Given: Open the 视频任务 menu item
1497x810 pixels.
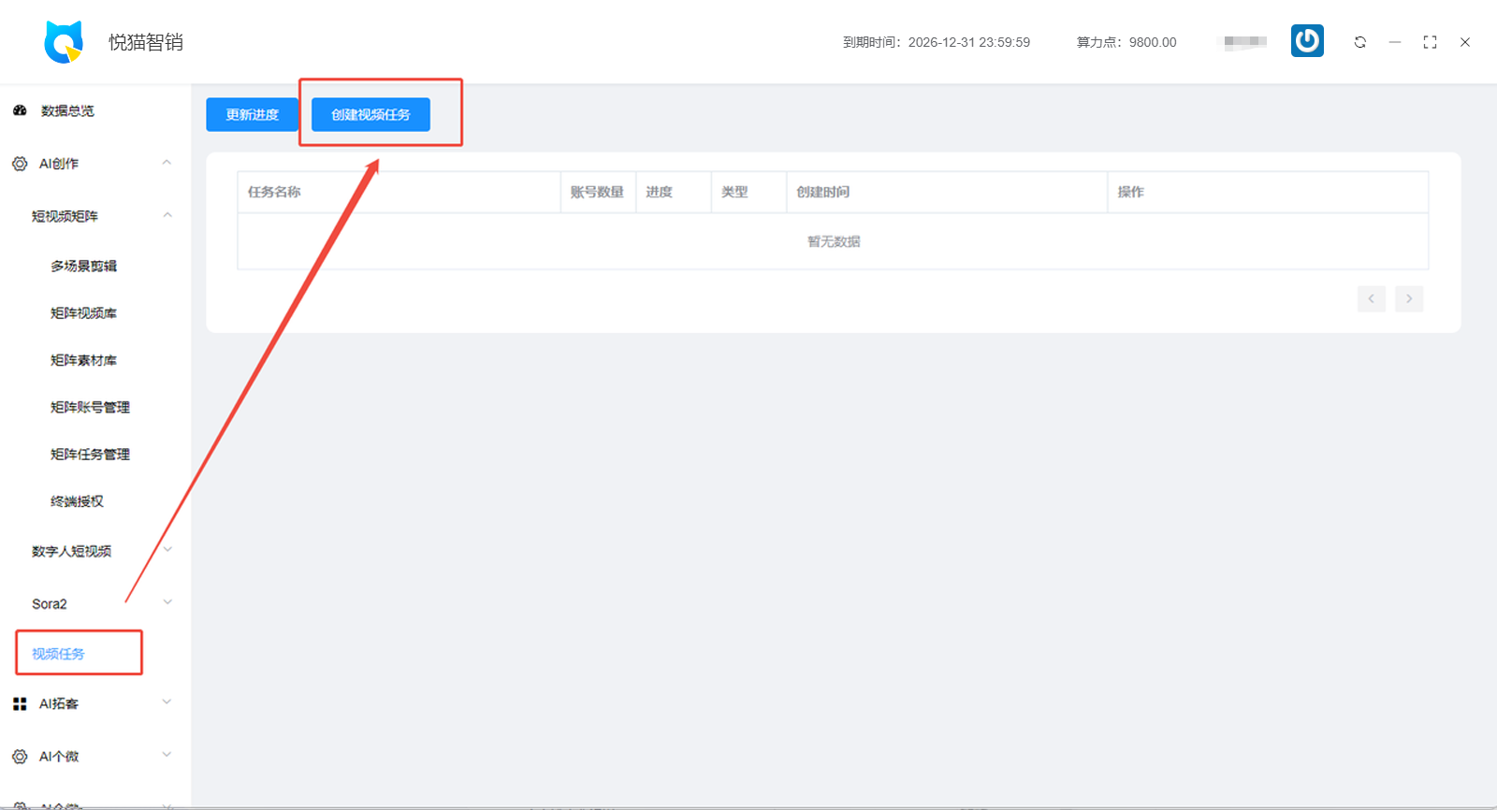Looking at the screenshot, I should 58,654.
